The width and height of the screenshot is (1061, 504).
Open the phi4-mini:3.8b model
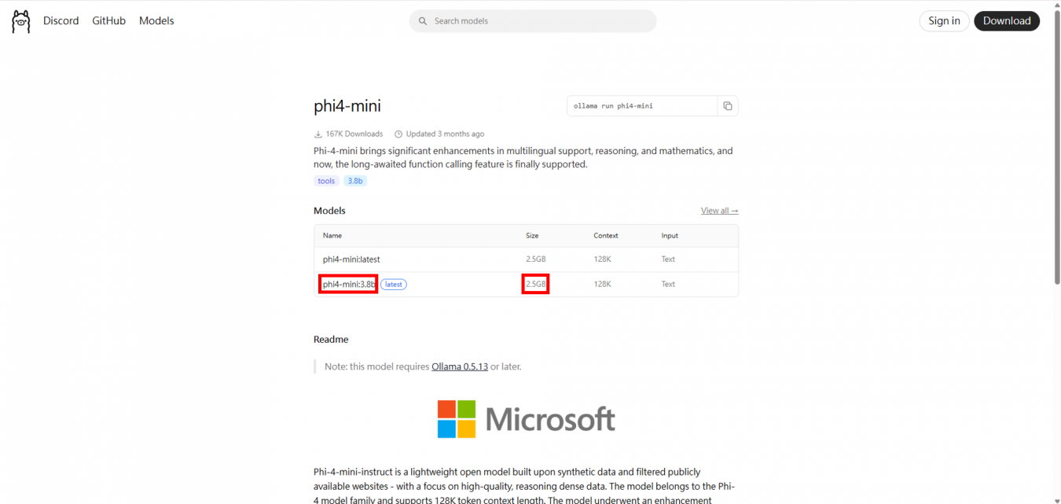coord(349,285)
